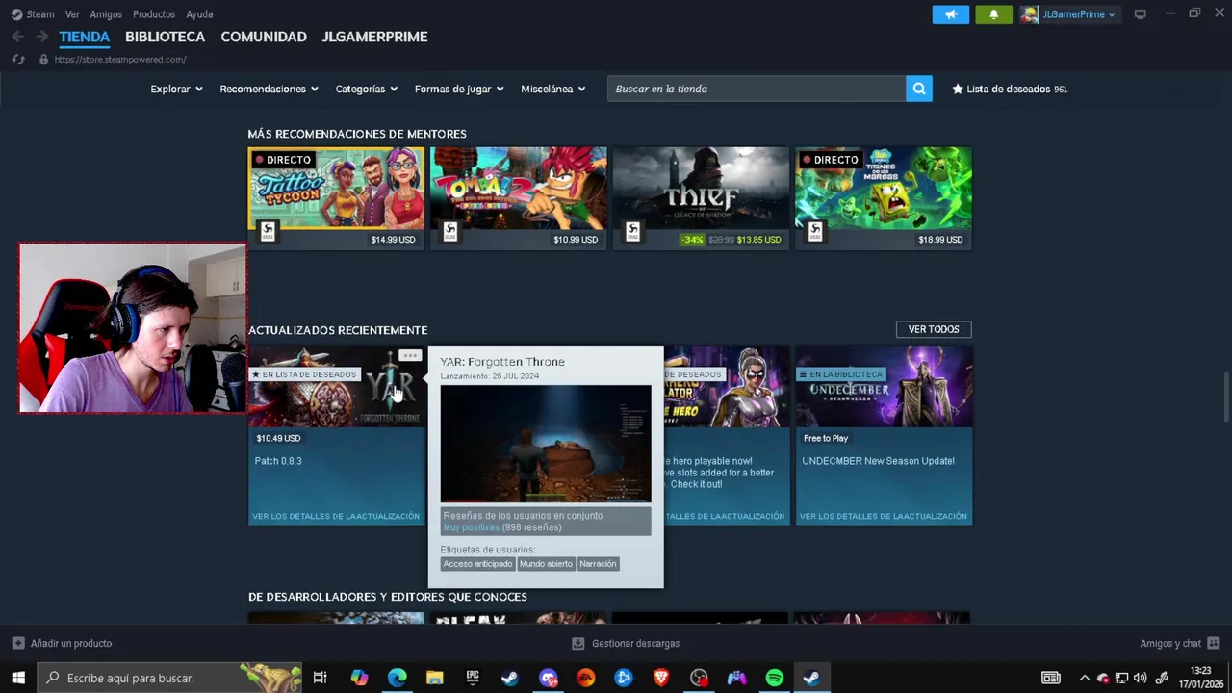Open the notifications bell icon

coord(994,14)
